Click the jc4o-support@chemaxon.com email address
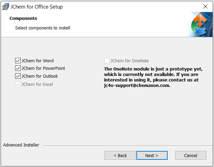214x167 pixels. pyautogui.click(x=137, y=86)
